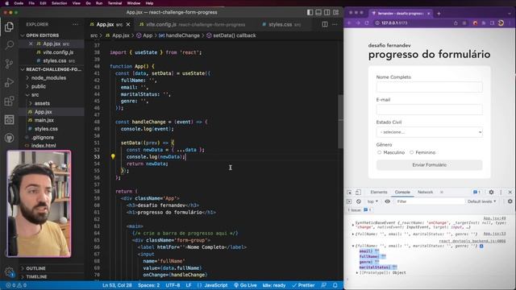Toggle the live expression eye icon
This screenshot has width=516, height=290.
tap(387, 201)
